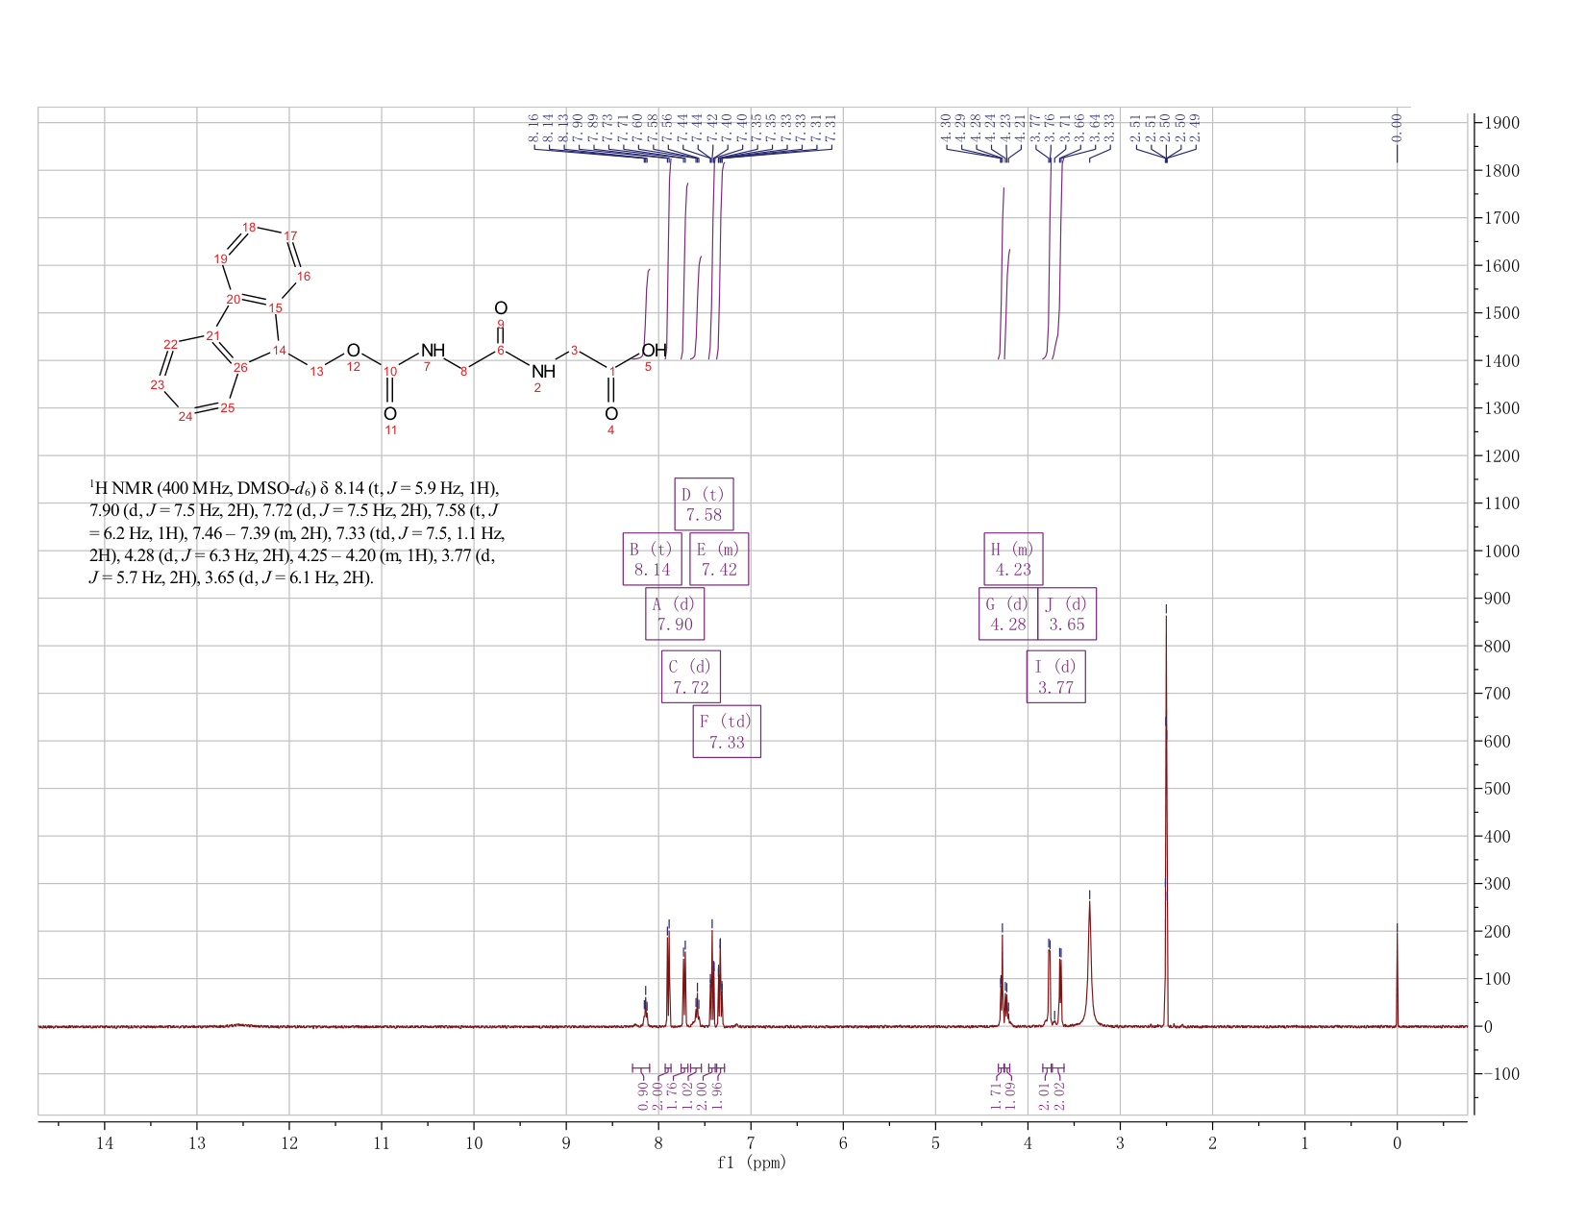
Task: Click the 1.71 integral value under spectrum
Action: tap(997, 1095)
